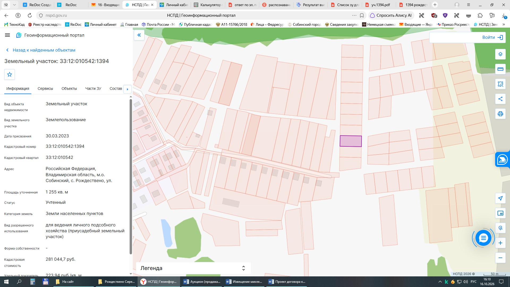Show more bookmarks with double chevron
510x287 pixels.
click(x=504, y=24)
